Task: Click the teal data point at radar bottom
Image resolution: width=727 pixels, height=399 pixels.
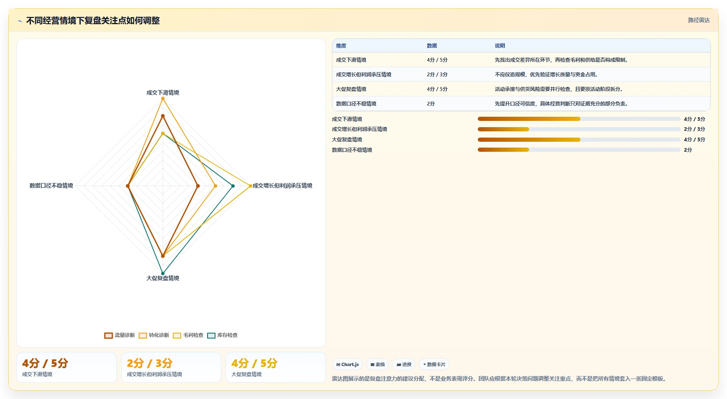Action: pos(163,274)
